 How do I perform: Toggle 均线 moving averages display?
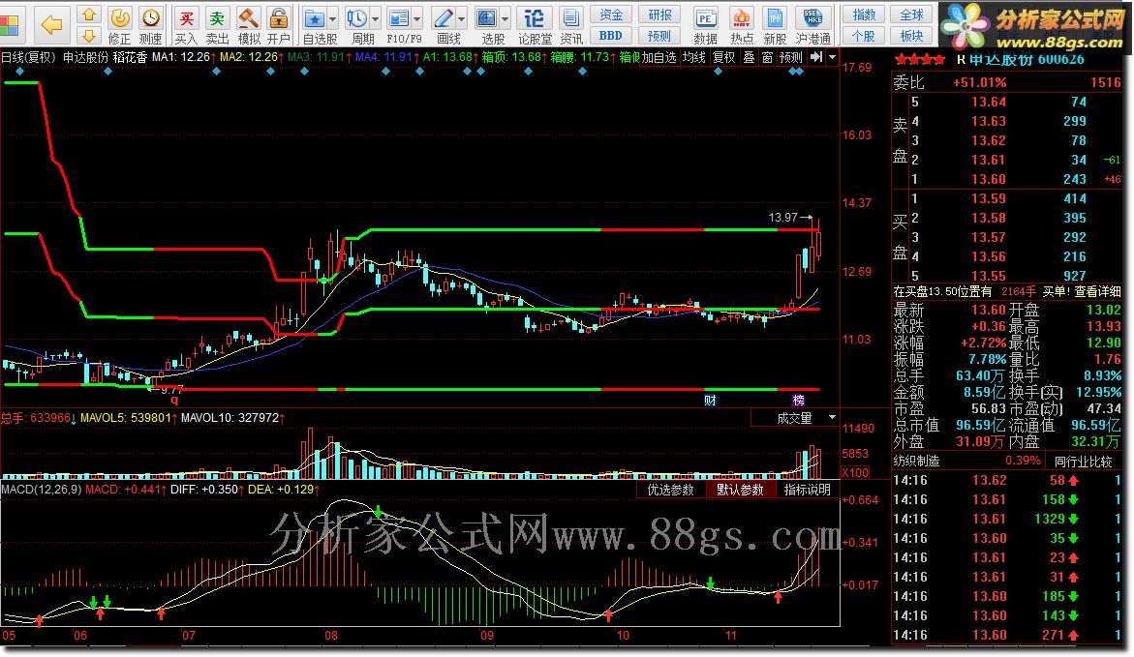pyautogui.click(x=694, y=57)
